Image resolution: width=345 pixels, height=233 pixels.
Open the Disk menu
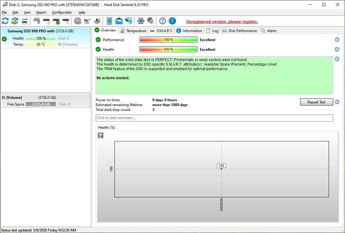coord(15,12)
